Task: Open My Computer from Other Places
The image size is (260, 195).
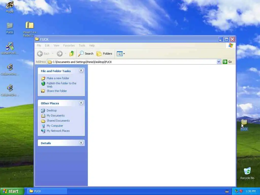Action: point(55,126)
